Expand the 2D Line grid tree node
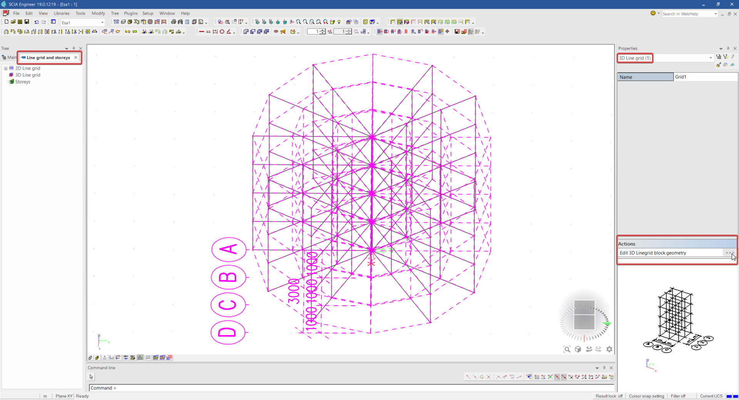 [x=5, y=68]
